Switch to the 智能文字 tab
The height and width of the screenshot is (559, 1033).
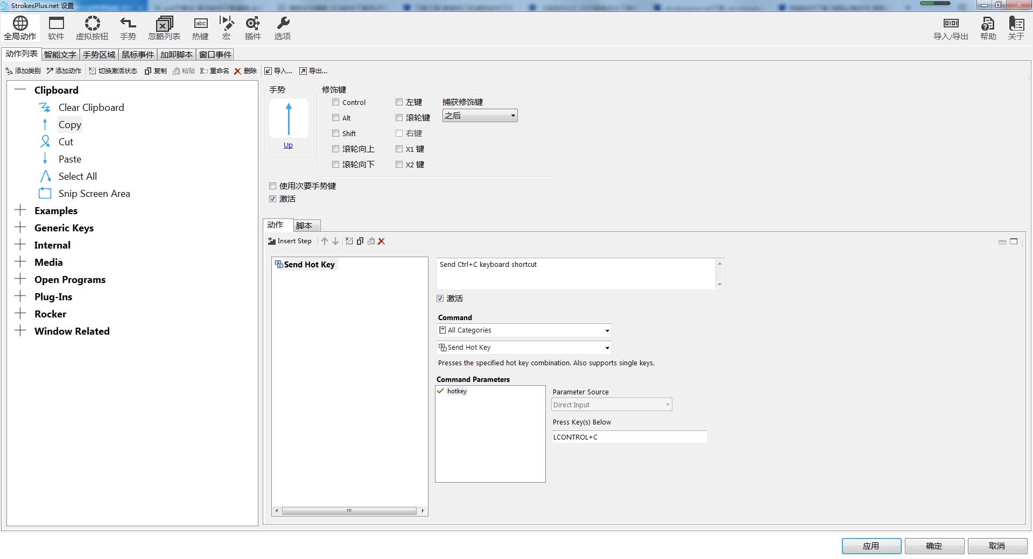pyautogui.click(x=60, y=55)
